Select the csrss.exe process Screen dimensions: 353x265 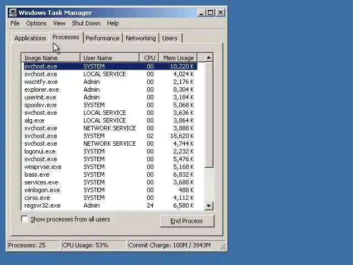tap(110, 198)
